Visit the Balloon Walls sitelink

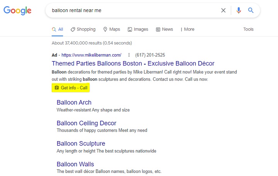[x=75, y=164]
